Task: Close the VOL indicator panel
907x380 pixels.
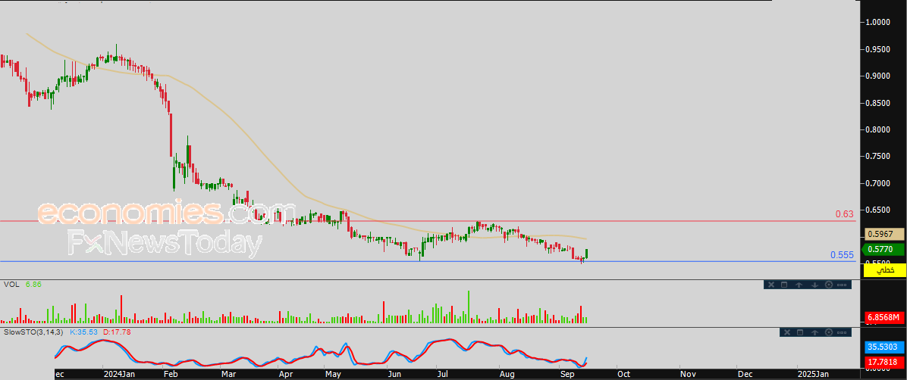Action: (x=771, y=285)
